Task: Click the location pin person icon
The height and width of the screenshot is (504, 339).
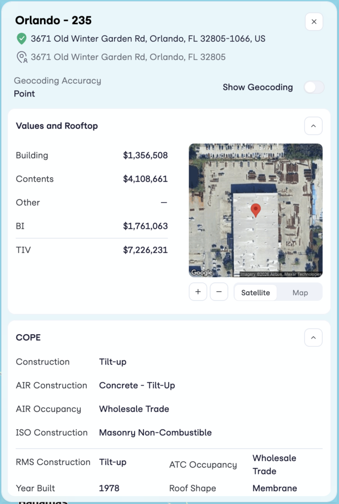Action: [x=22, y=57]
